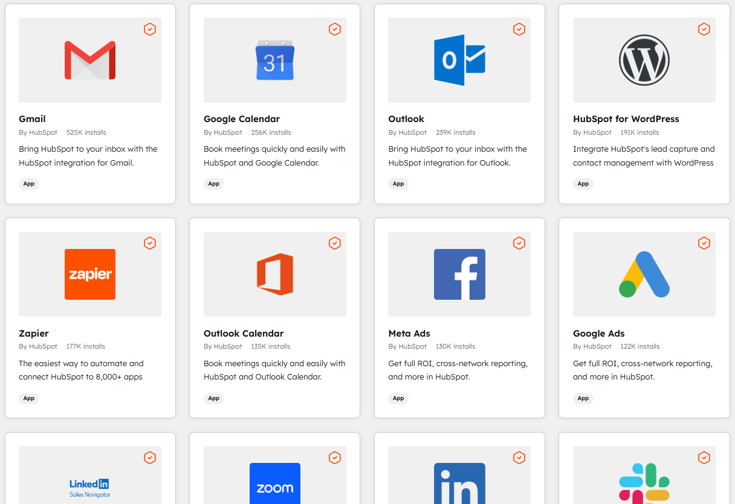Click the Facebook logo on Meta Ads card

click(x=459, y=274)
